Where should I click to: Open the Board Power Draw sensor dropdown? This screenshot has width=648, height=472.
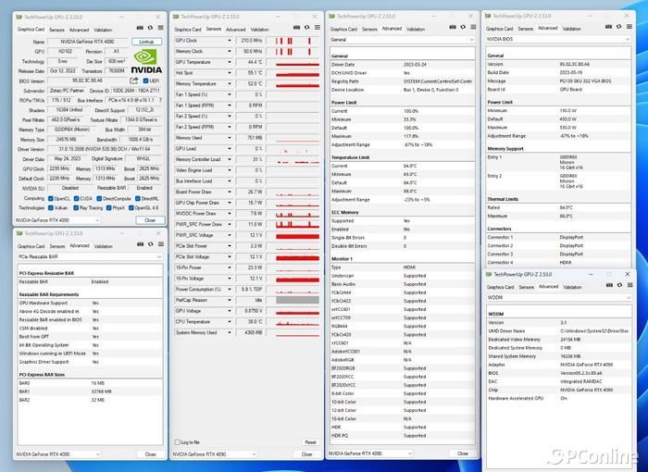click(230, 192)
